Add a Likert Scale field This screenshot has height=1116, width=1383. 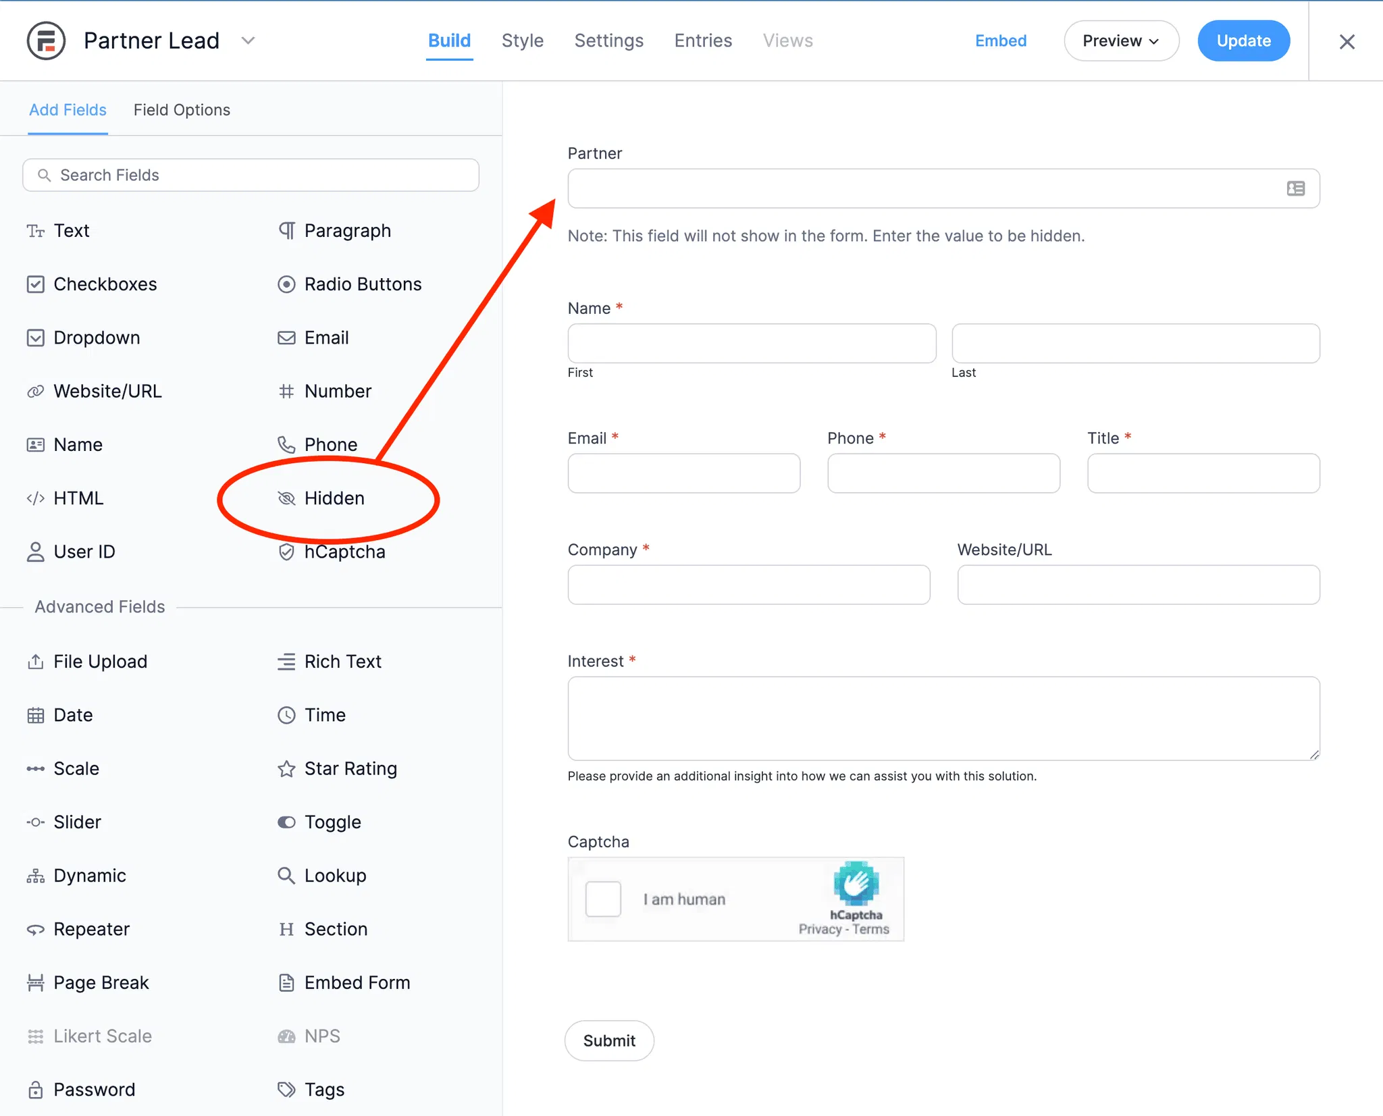[89, 1036]
